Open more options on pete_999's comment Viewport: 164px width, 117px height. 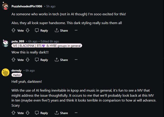76,60
